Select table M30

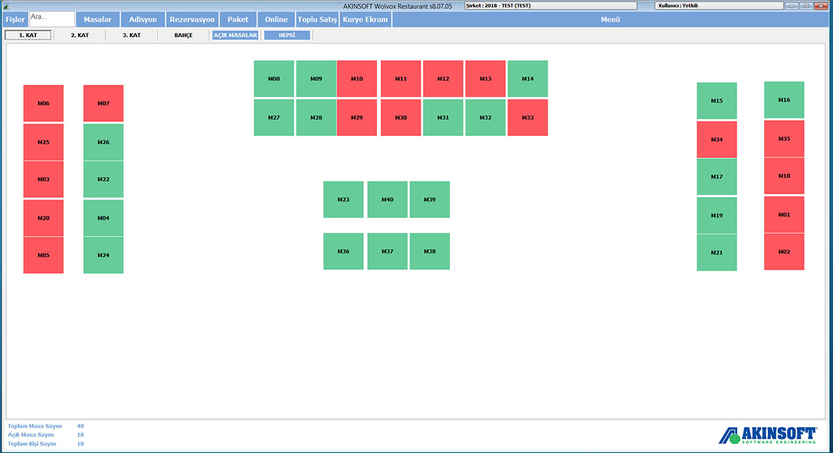coord(401,118)
